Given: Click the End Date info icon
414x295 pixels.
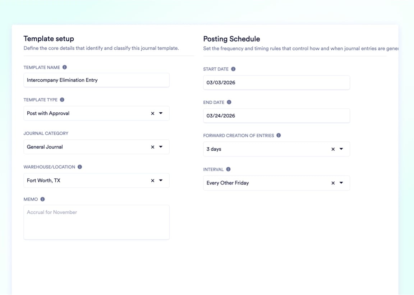Looking at the screenshot, I should tap(229, 102).
